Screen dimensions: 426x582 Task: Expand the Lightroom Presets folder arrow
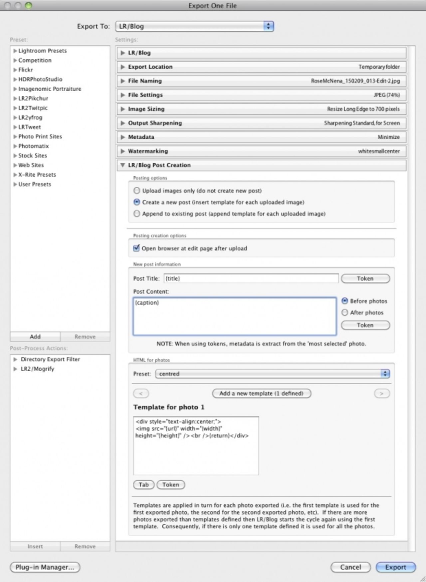(15, 51)
